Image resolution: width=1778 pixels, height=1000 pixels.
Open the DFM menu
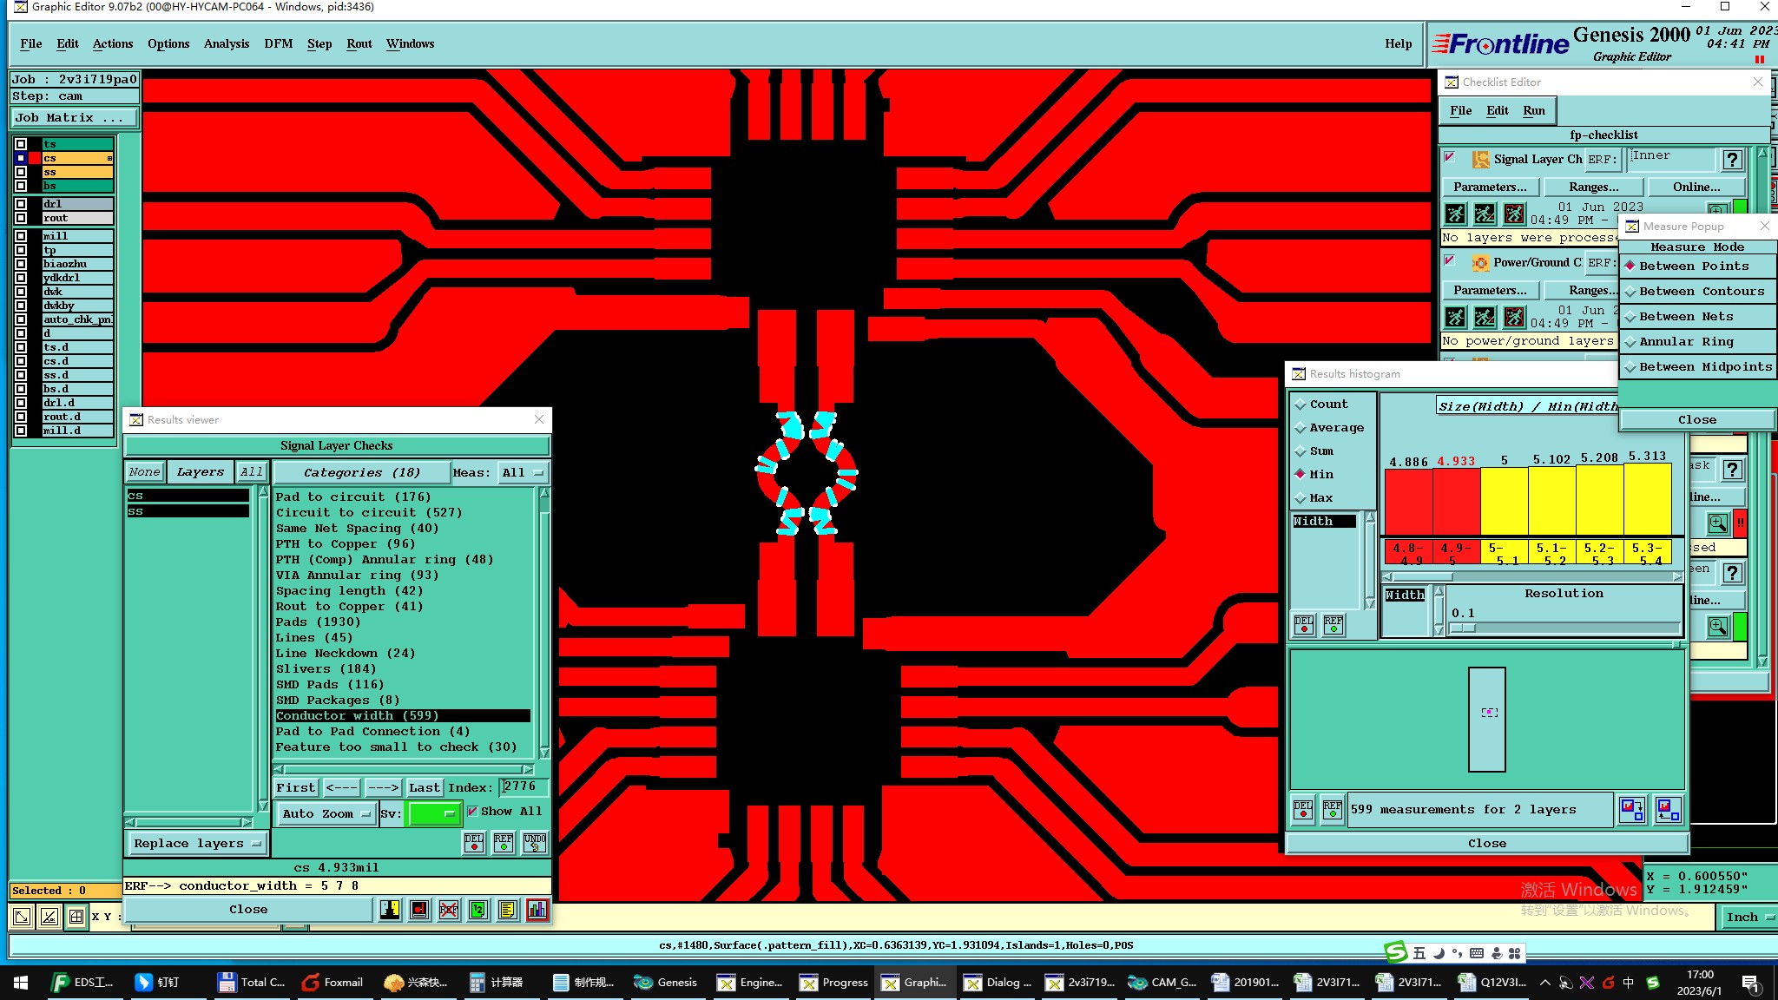[x=278, y=43]
